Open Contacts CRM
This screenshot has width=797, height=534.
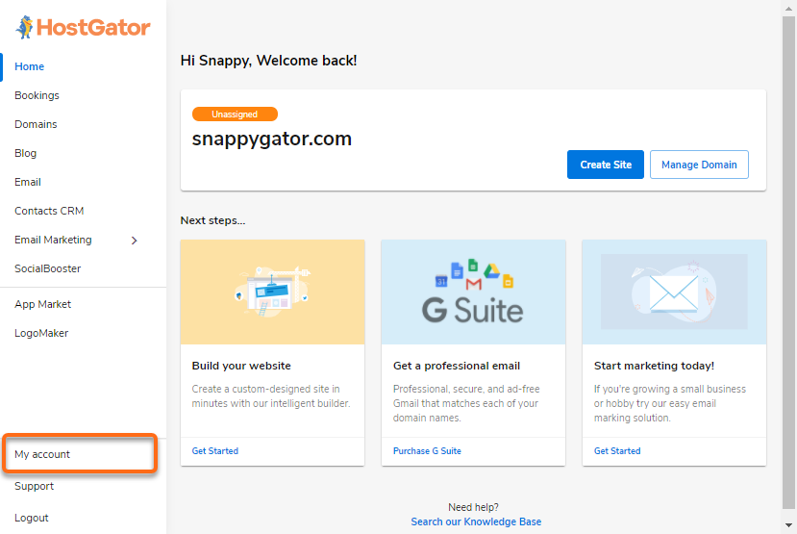coord(49,211)
